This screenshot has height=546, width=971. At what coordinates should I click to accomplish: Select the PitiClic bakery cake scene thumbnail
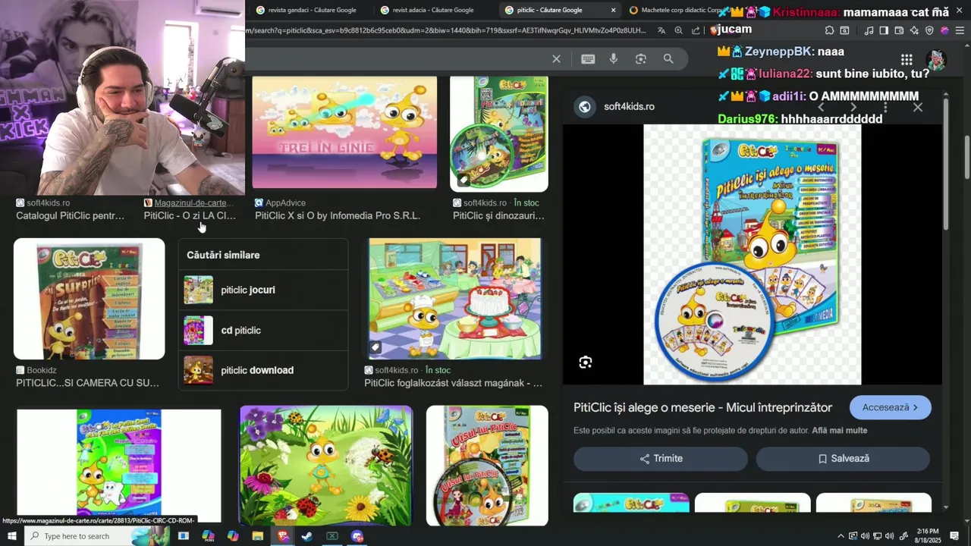point(454,299)
